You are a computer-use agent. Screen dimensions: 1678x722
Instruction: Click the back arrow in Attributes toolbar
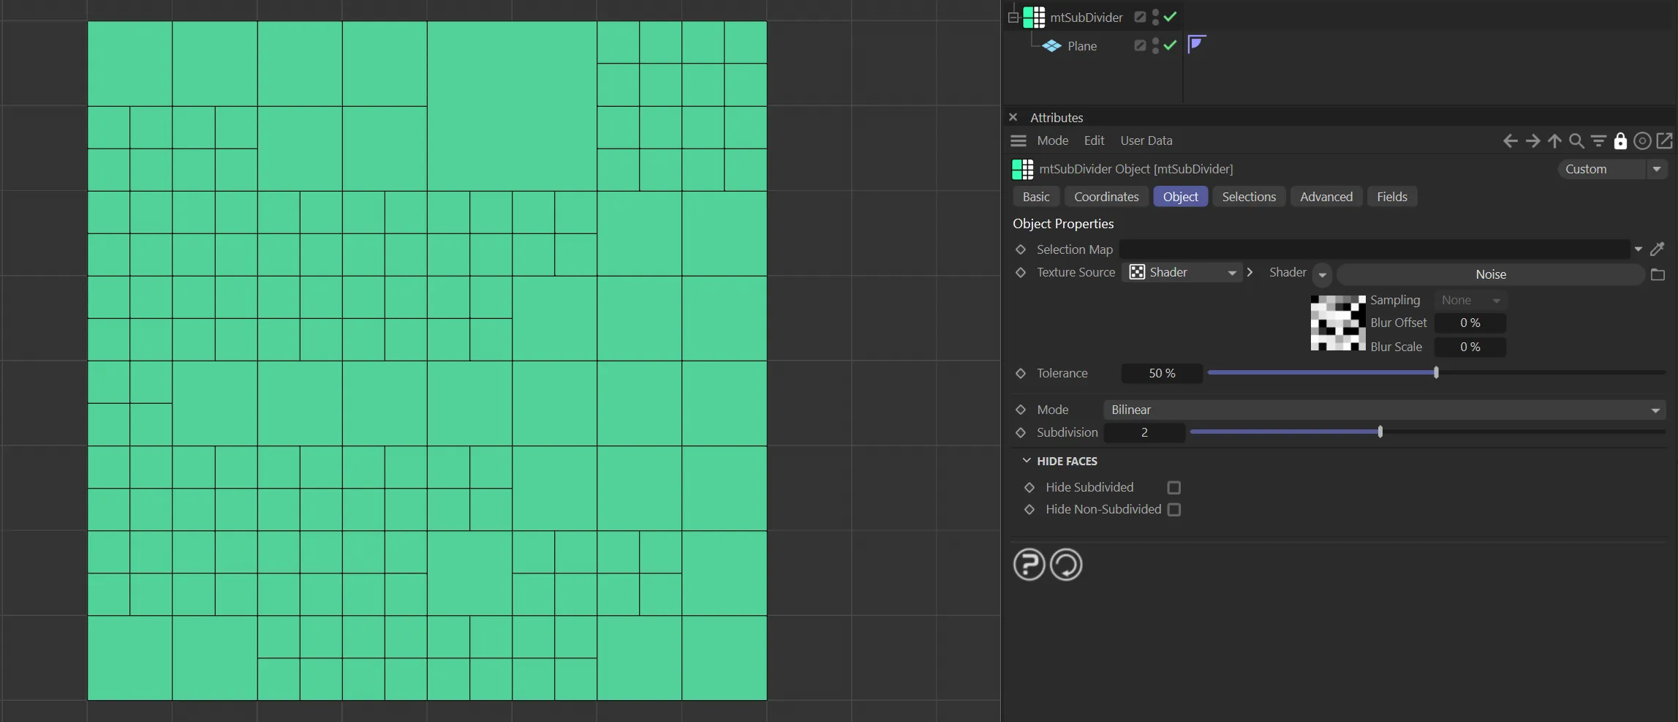click(1510, 141)
